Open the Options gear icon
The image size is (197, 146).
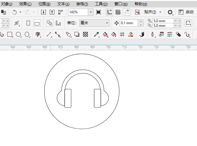[170, 12]
